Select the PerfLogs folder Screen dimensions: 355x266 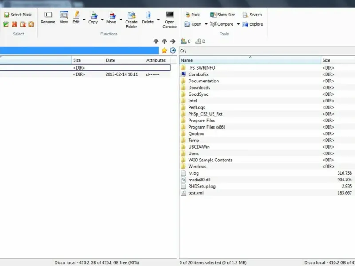[197, 107]
